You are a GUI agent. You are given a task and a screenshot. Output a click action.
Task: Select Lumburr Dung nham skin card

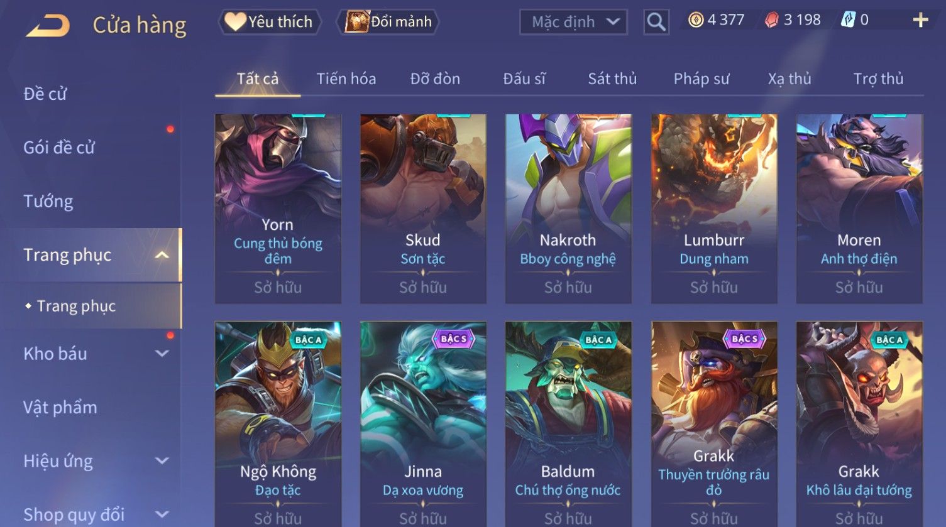coord(714,209)
